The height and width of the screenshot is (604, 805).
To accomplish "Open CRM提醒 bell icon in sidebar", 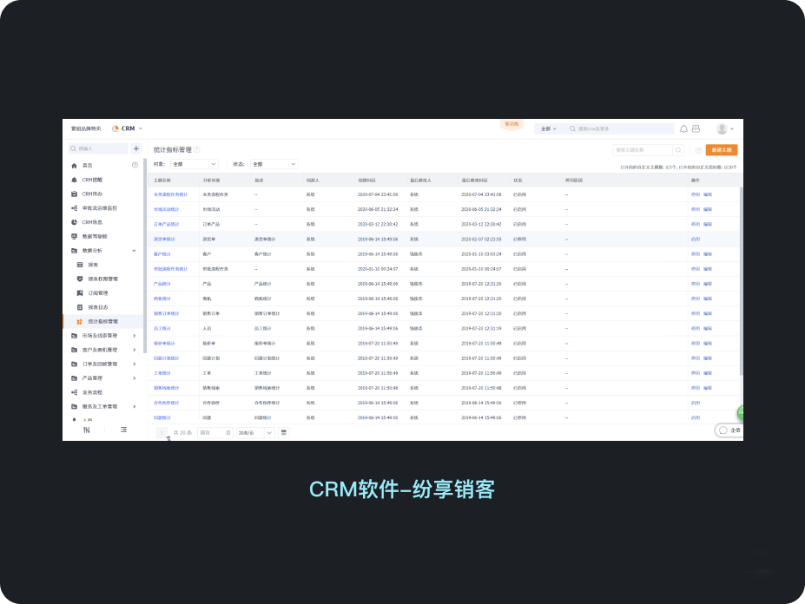I will tap(74, 181).
